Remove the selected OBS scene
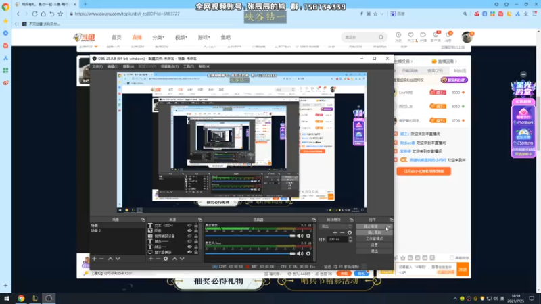The width and height of the screenshot is (541, 304). pos(101,259)
